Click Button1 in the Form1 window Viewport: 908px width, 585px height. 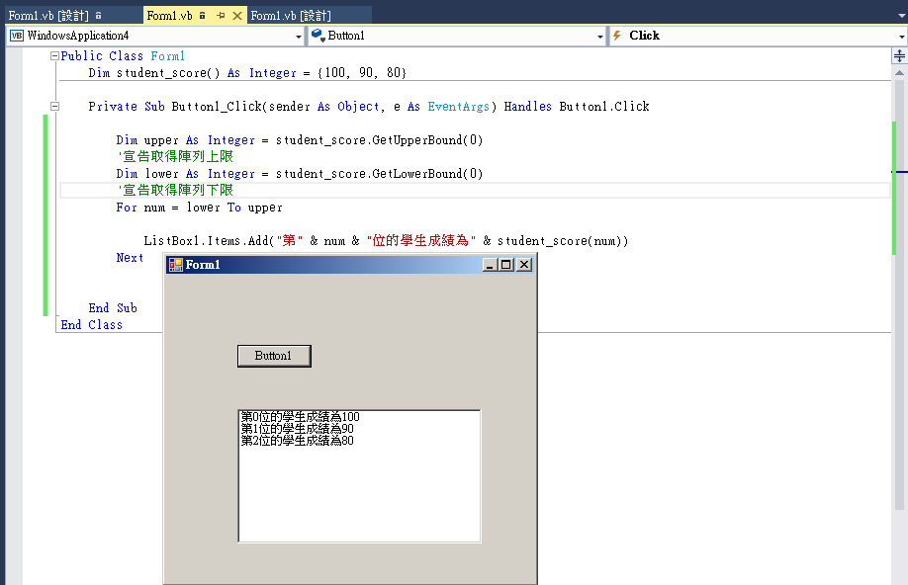click(x=274, y=356)
